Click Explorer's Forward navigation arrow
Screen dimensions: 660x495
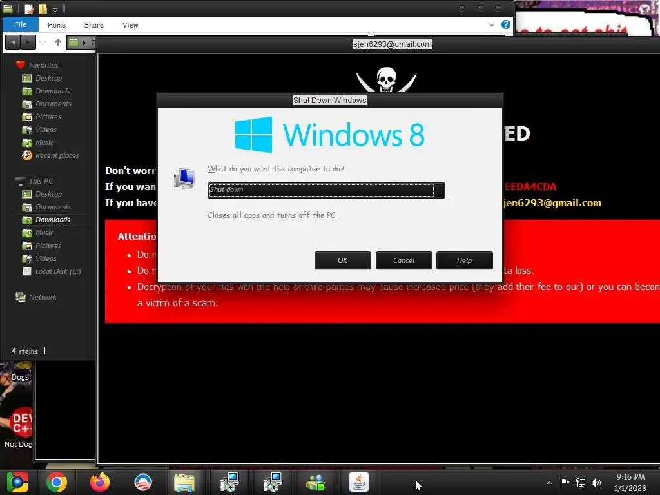click(28, 43)
